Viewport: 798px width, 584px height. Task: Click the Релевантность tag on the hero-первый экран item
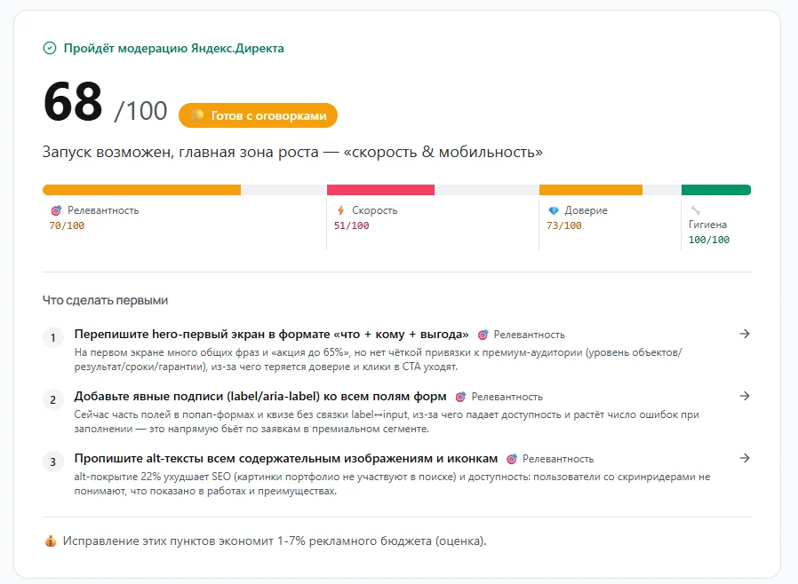530,335
